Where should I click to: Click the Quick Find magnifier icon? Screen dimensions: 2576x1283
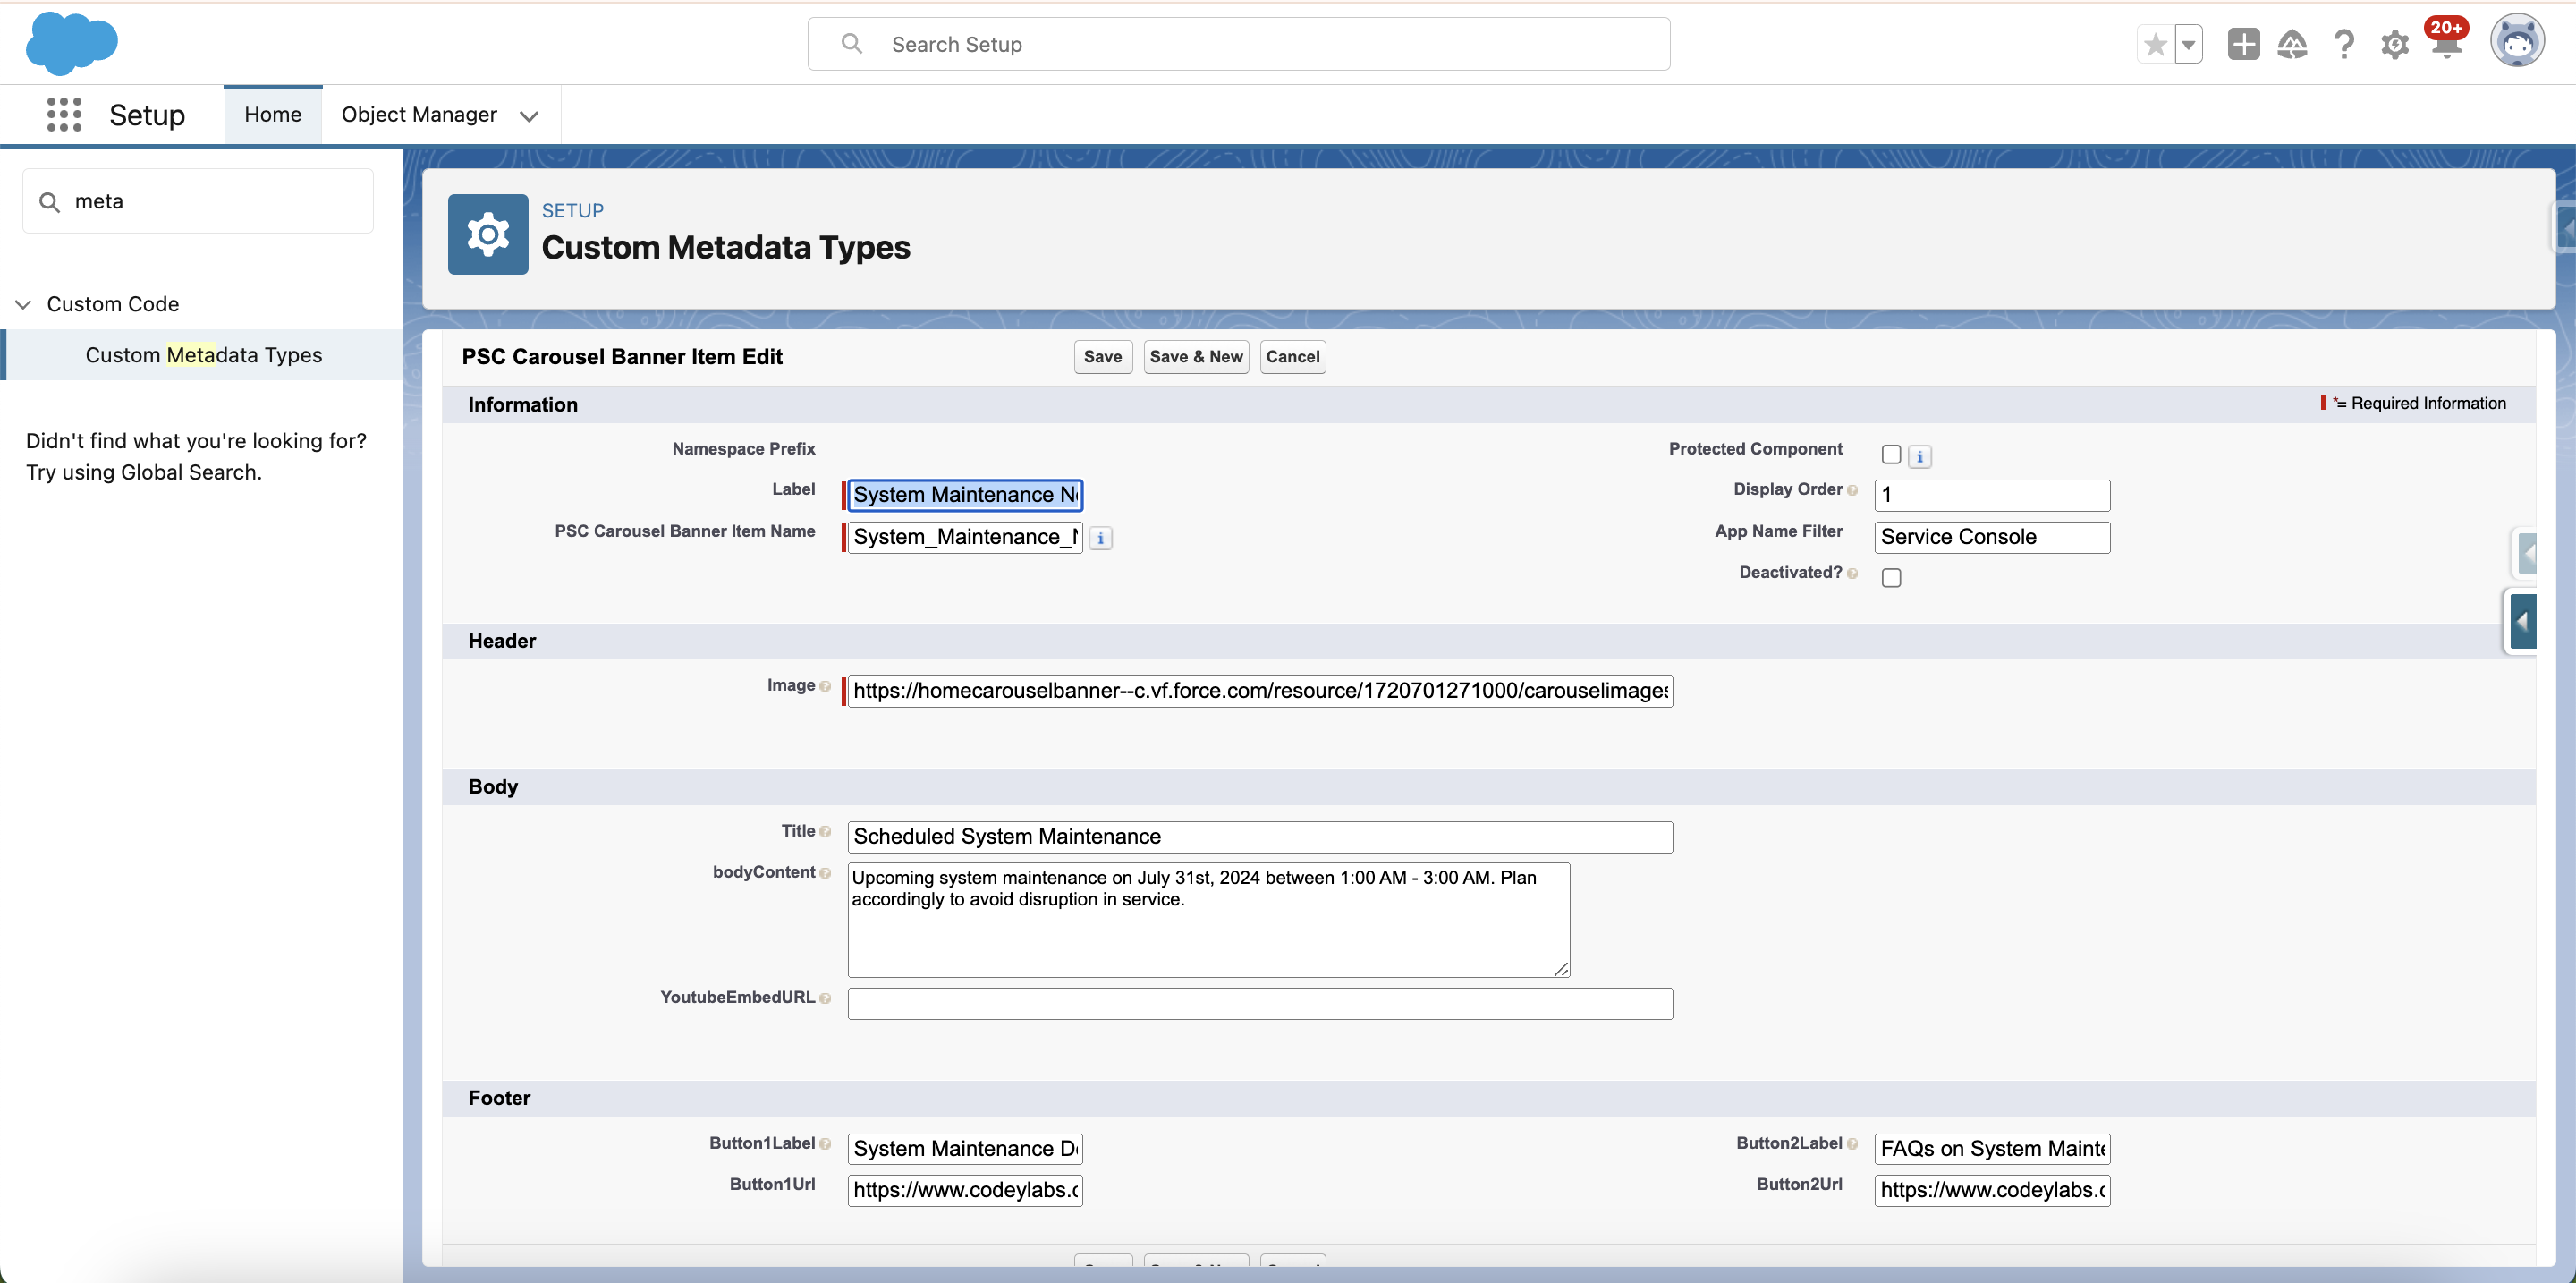point(49,202)
